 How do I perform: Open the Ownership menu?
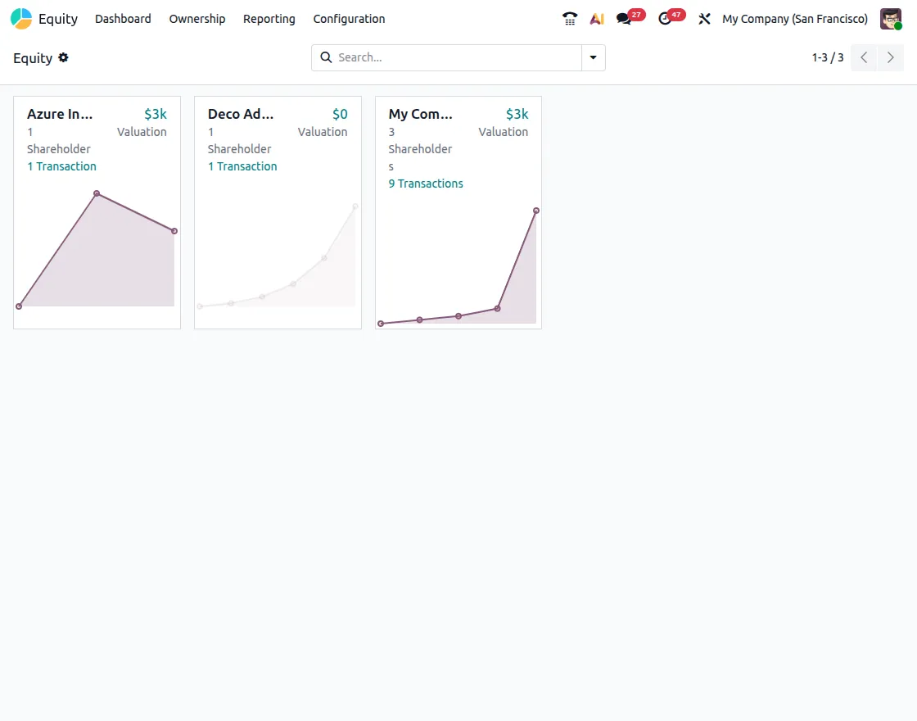coord(196,18)
